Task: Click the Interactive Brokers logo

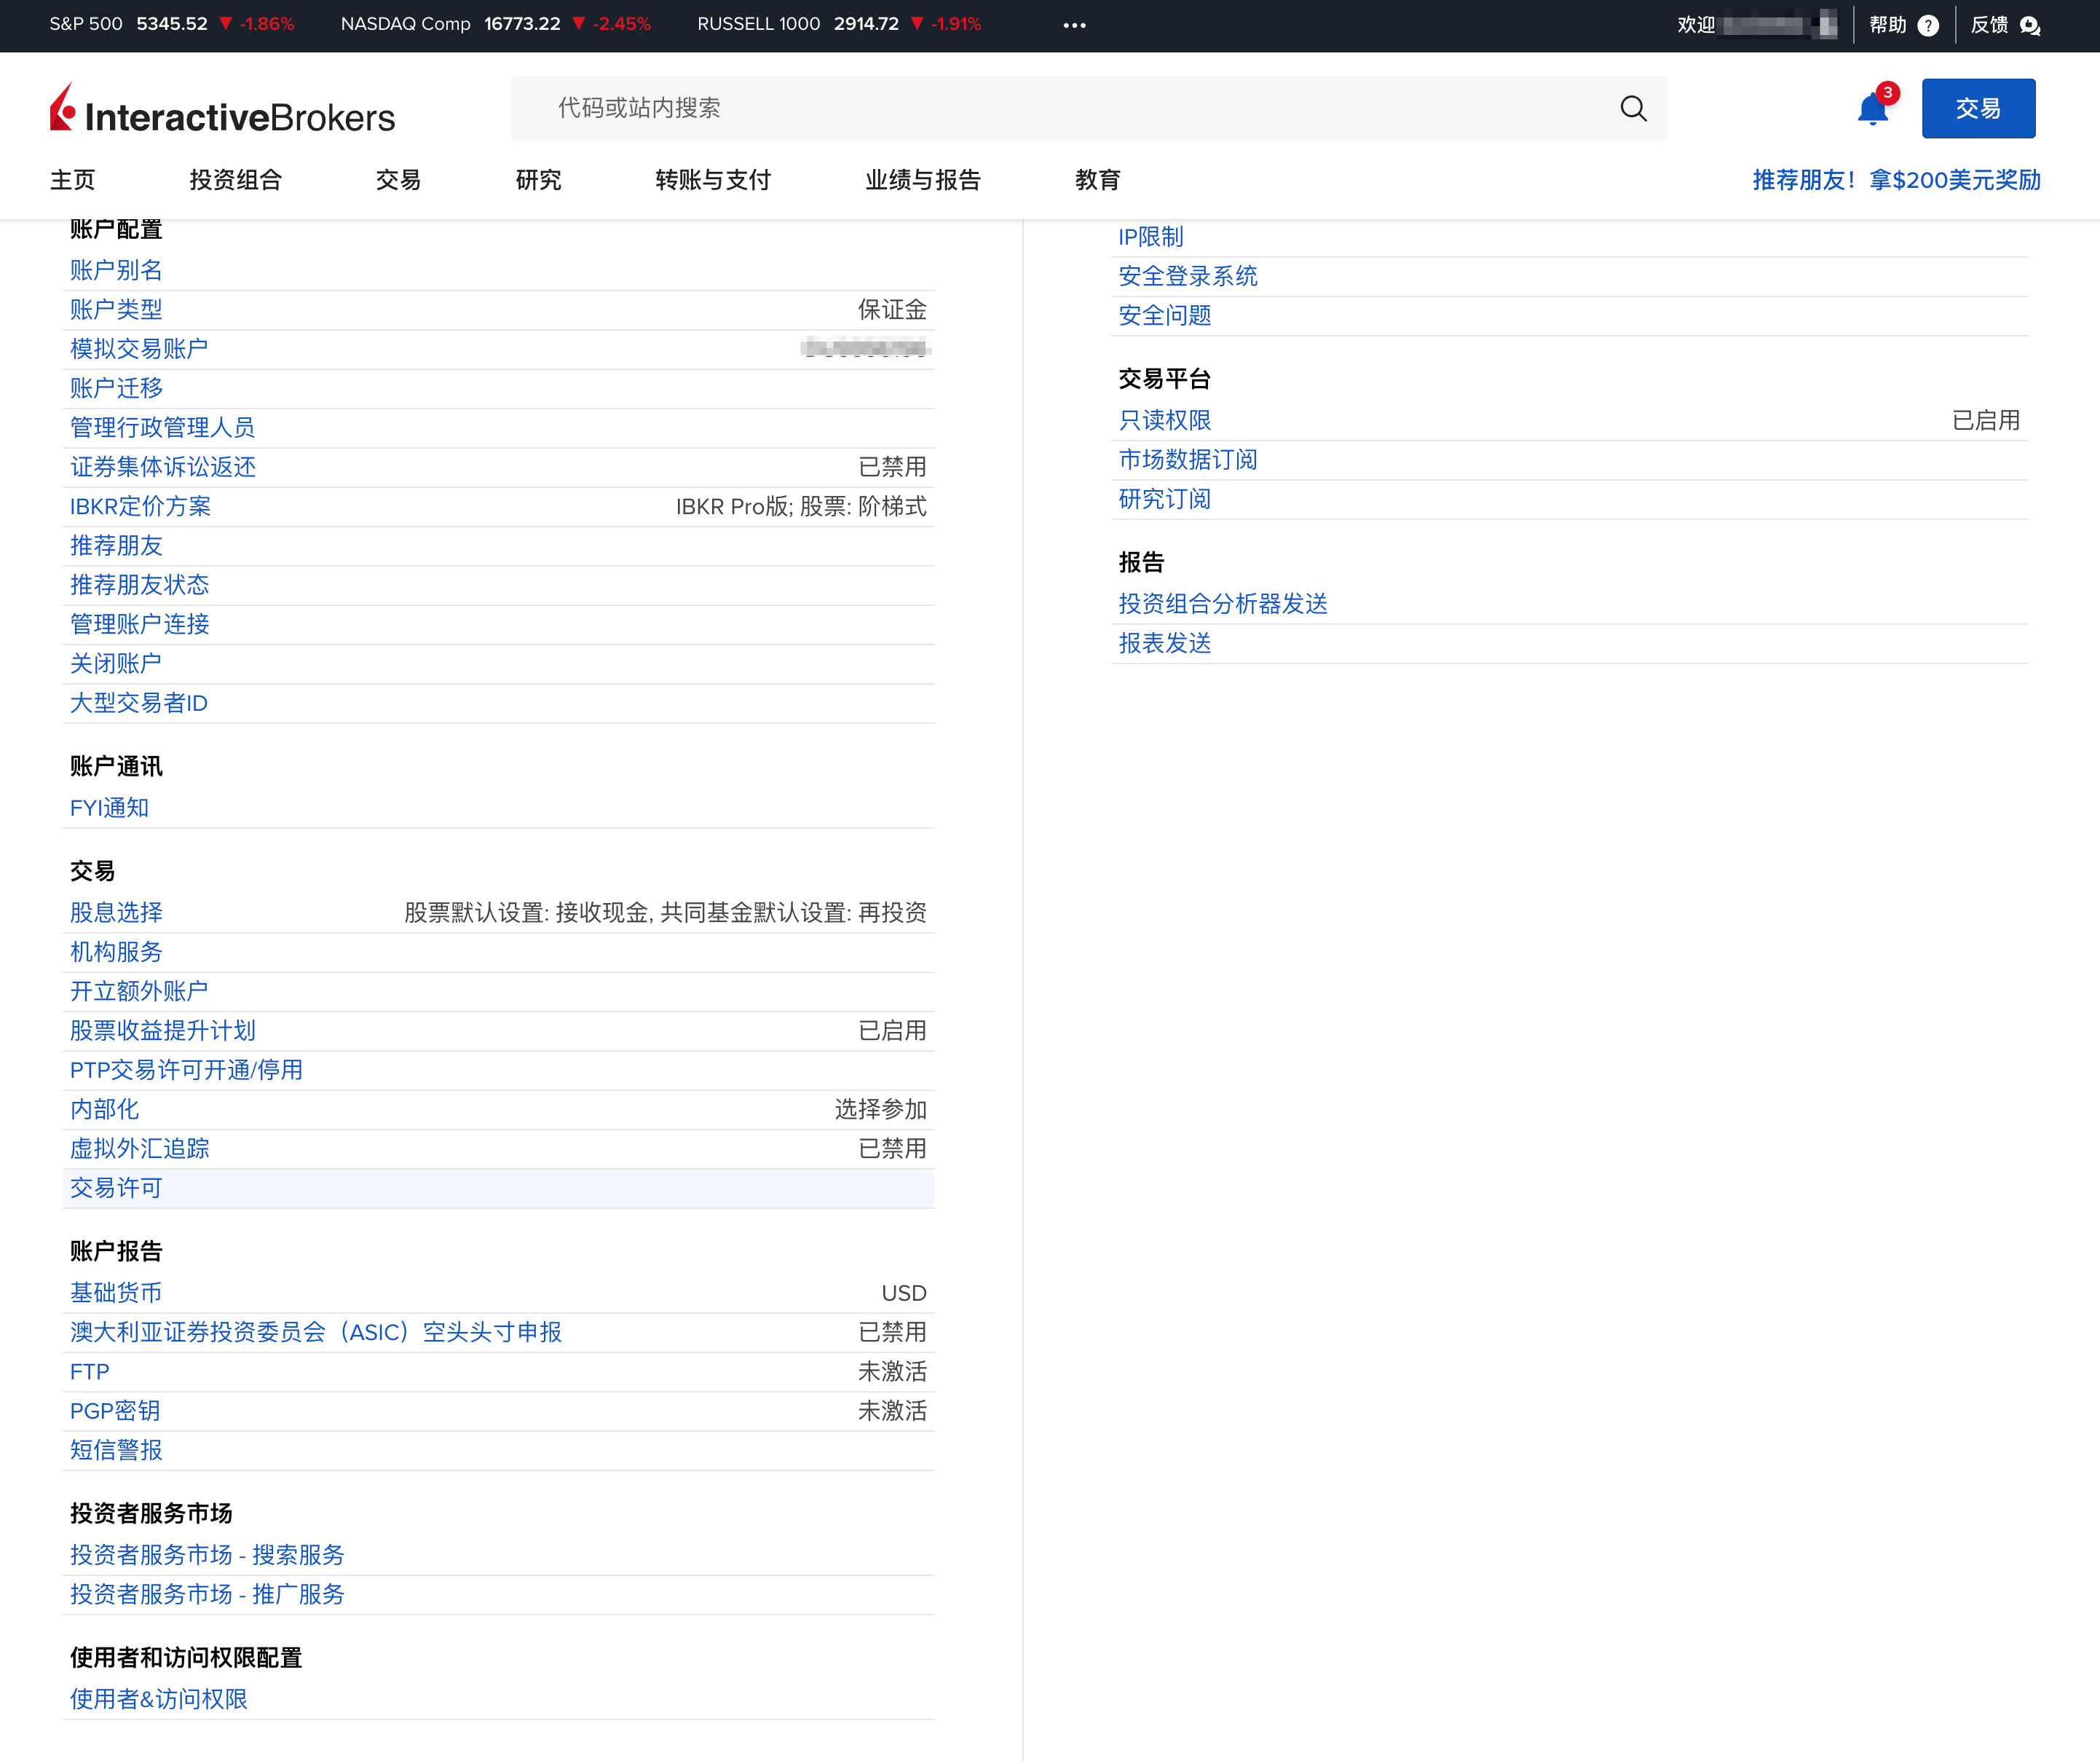Action: pos(222,109)
